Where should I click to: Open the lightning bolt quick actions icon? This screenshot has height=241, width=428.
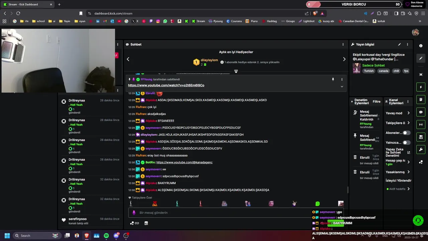421,87
